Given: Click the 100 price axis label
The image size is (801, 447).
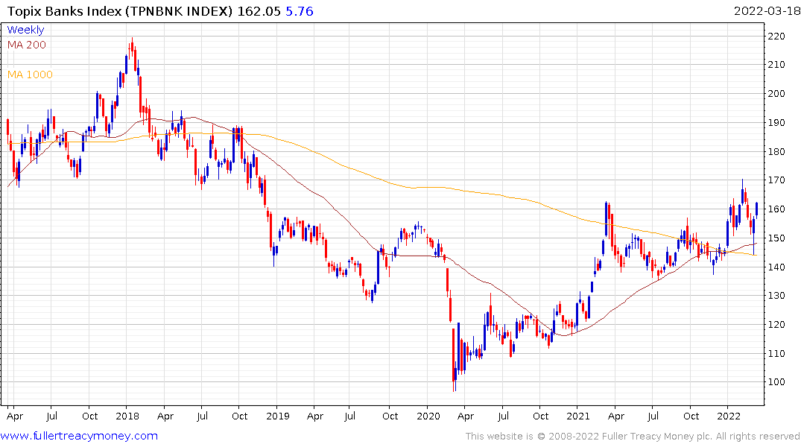Looking at the screenshot, I should [x=776, y=382].
